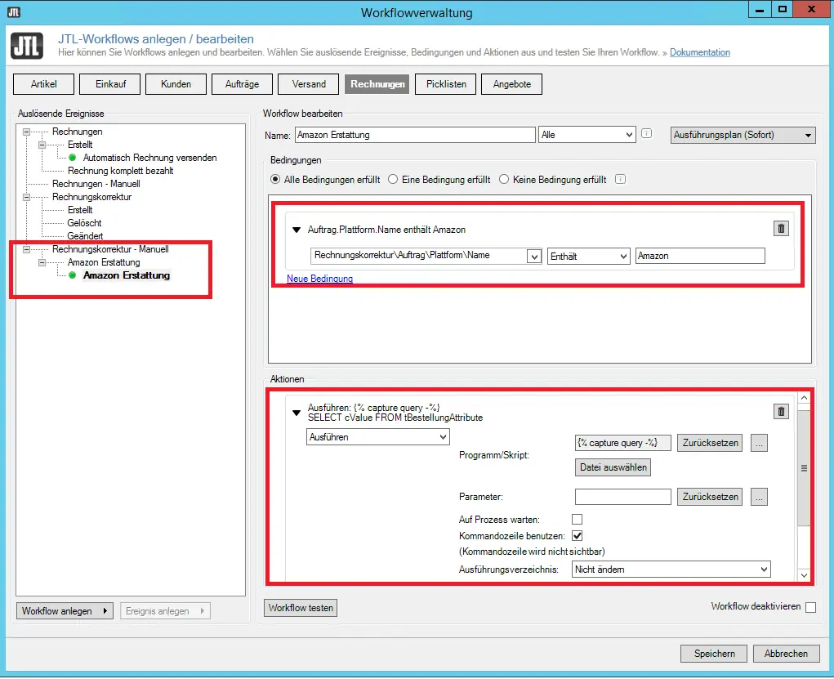Open Programm/Skript ellipsis editor button
The height and width of the screenshot is (679, 834).
[x=759, y=443]
